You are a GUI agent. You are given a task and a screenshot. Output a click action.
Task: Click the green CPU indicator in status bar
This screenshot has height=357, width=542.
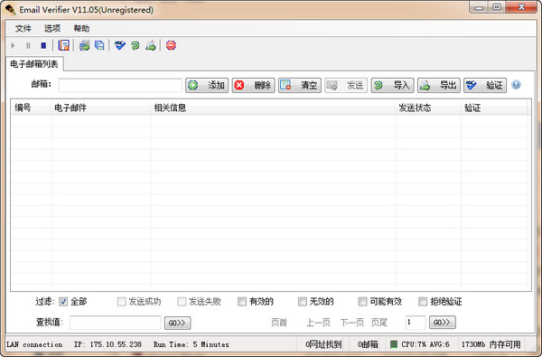[394, 344]
